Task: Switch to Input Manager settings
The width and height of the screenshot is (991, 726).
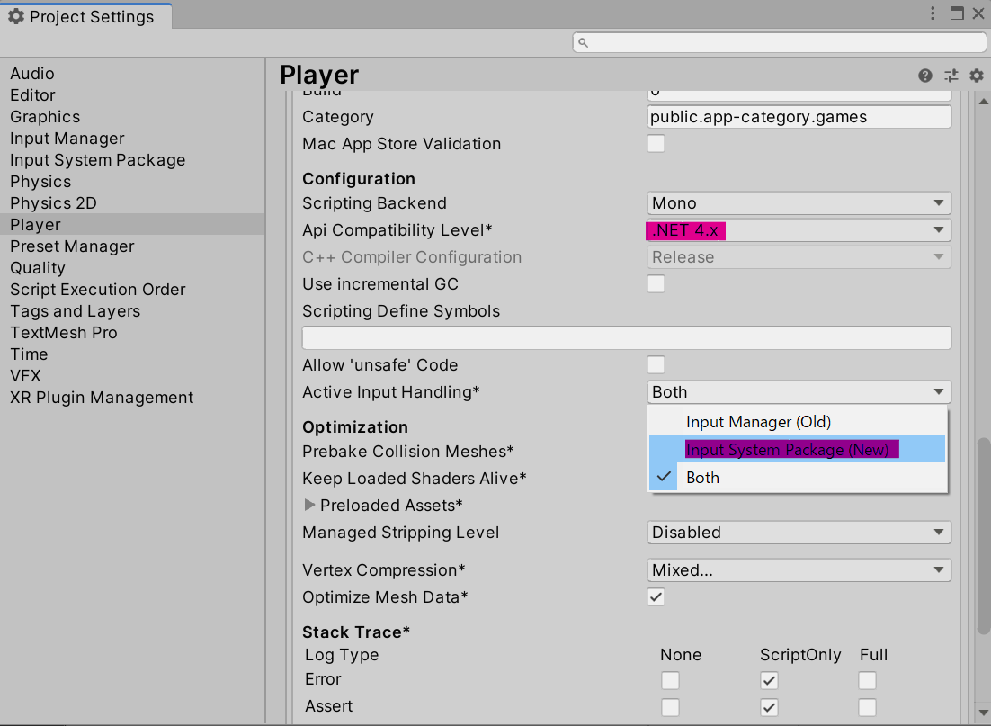Action: point(67,138)
